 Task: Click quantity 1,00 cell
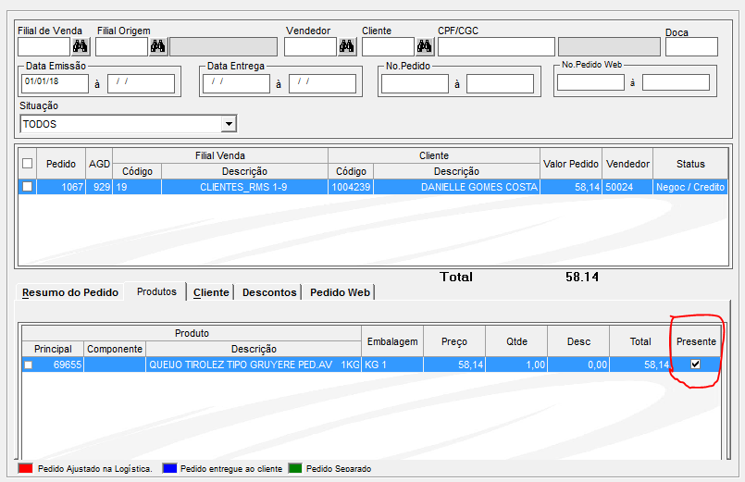pyautogui.click(x=516, y=365)
